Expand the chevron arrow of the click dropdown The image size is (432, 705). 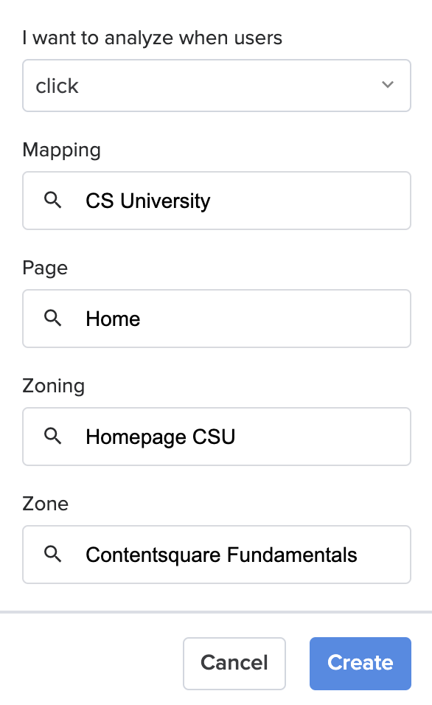click(388, 85)
